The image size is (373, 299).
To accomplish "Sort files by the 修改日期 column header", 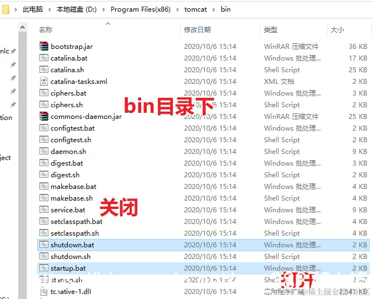I will 197,30.
